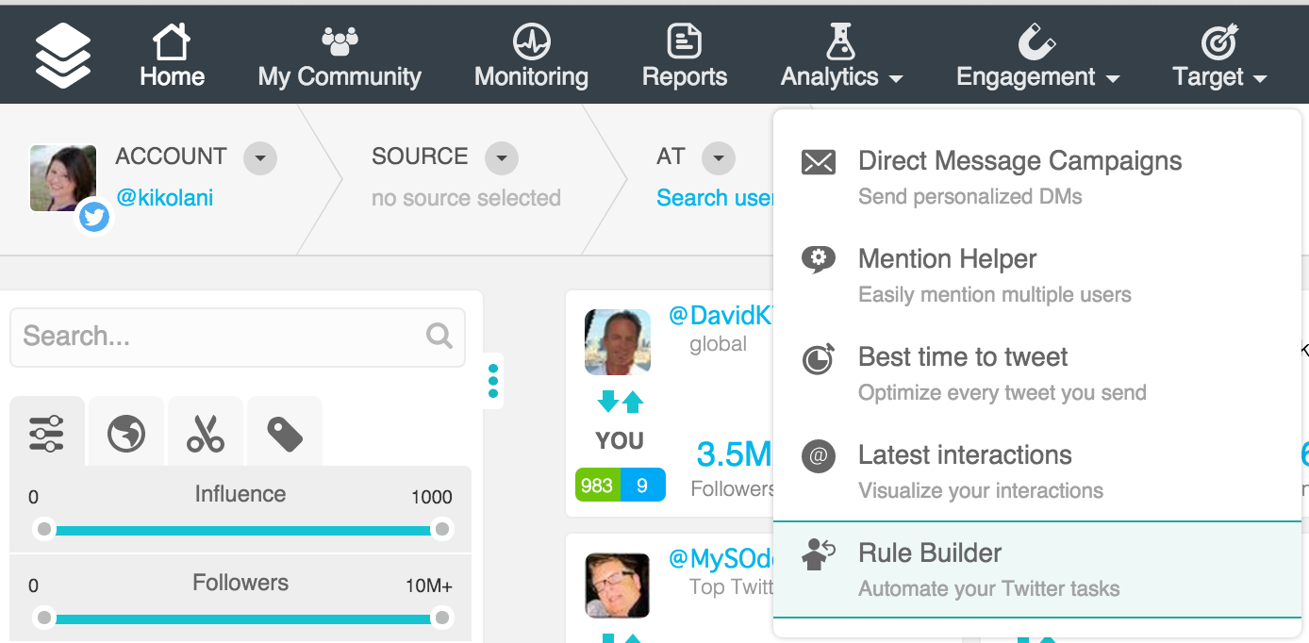Image resolution: width=1309 pixels, height=643 pixels.
Task: Click the Best time to tweet clock icon
Action: click(819, 357)
